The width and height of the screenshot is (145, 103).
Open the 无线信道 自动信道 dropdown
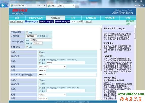coord(31,36)
